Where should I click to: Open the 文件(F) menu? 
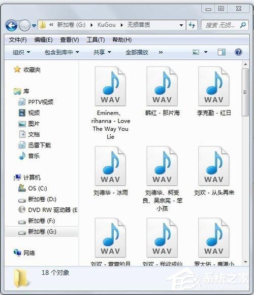tap(18, 40)
